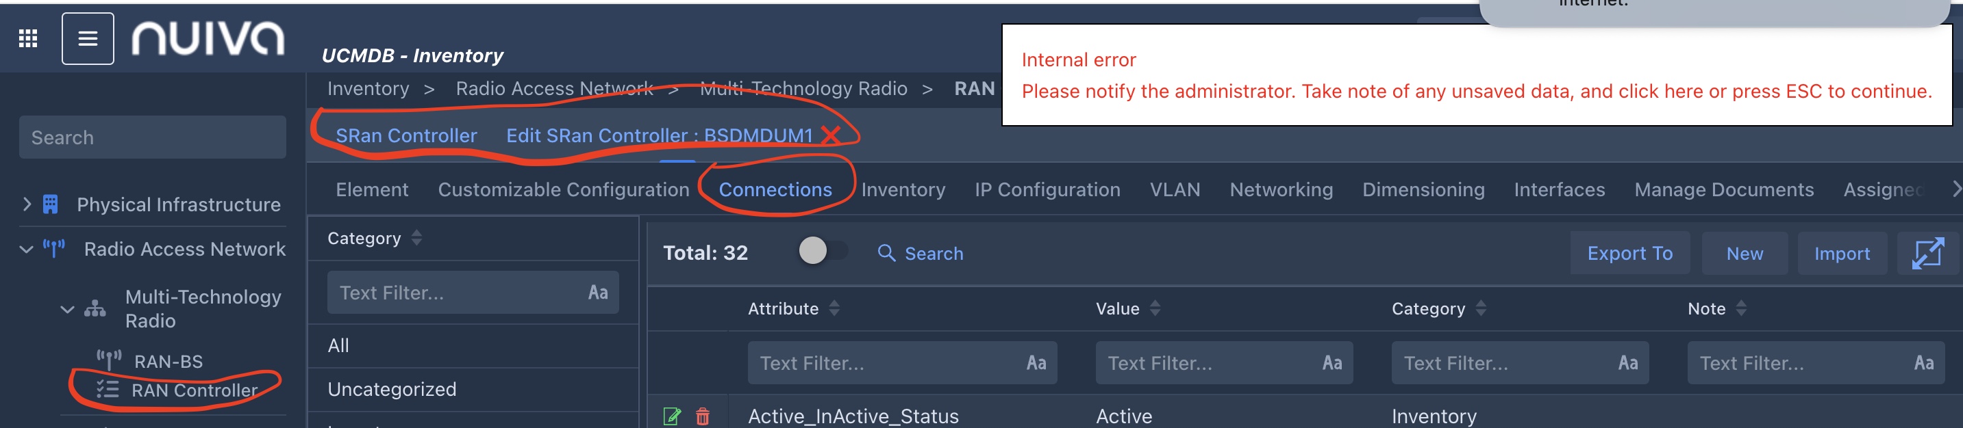
Task: Delete the Active_InActive_Status row
Action: (x=703, y=416)
